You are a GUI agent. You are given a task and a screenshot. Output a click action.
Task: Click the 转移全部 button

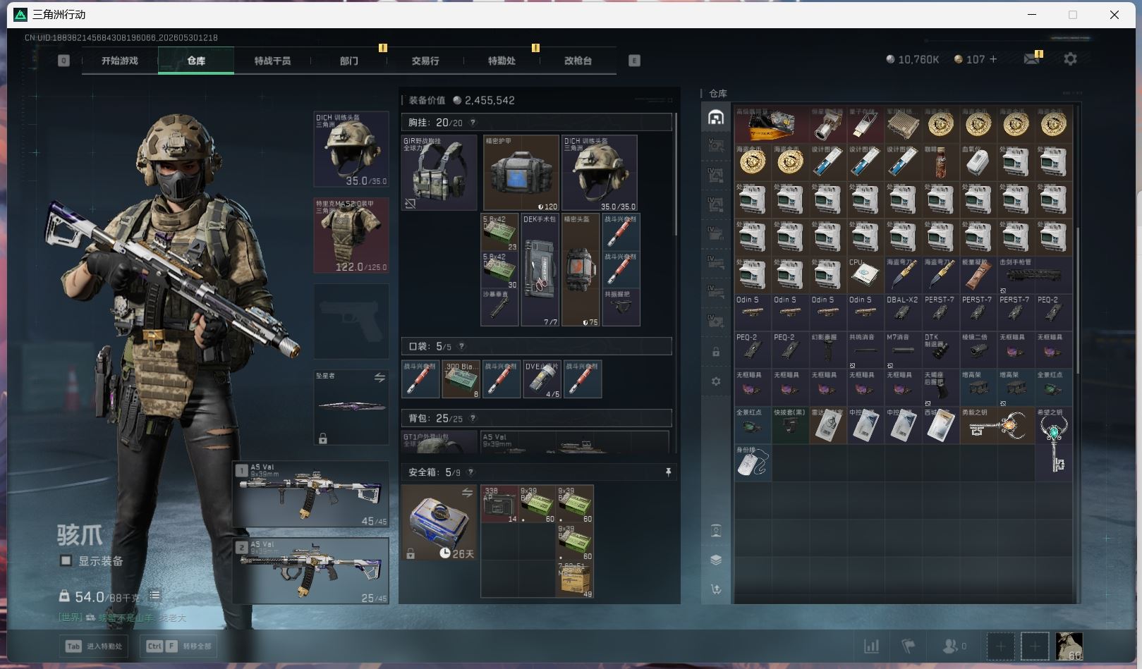click(179, 646)
